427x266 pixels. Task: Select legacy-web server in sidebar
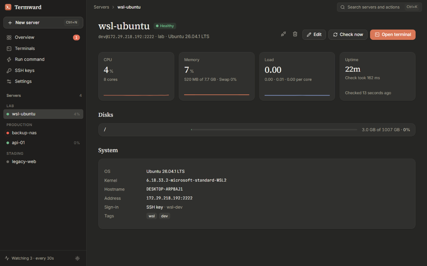click(x=43, y=162)
